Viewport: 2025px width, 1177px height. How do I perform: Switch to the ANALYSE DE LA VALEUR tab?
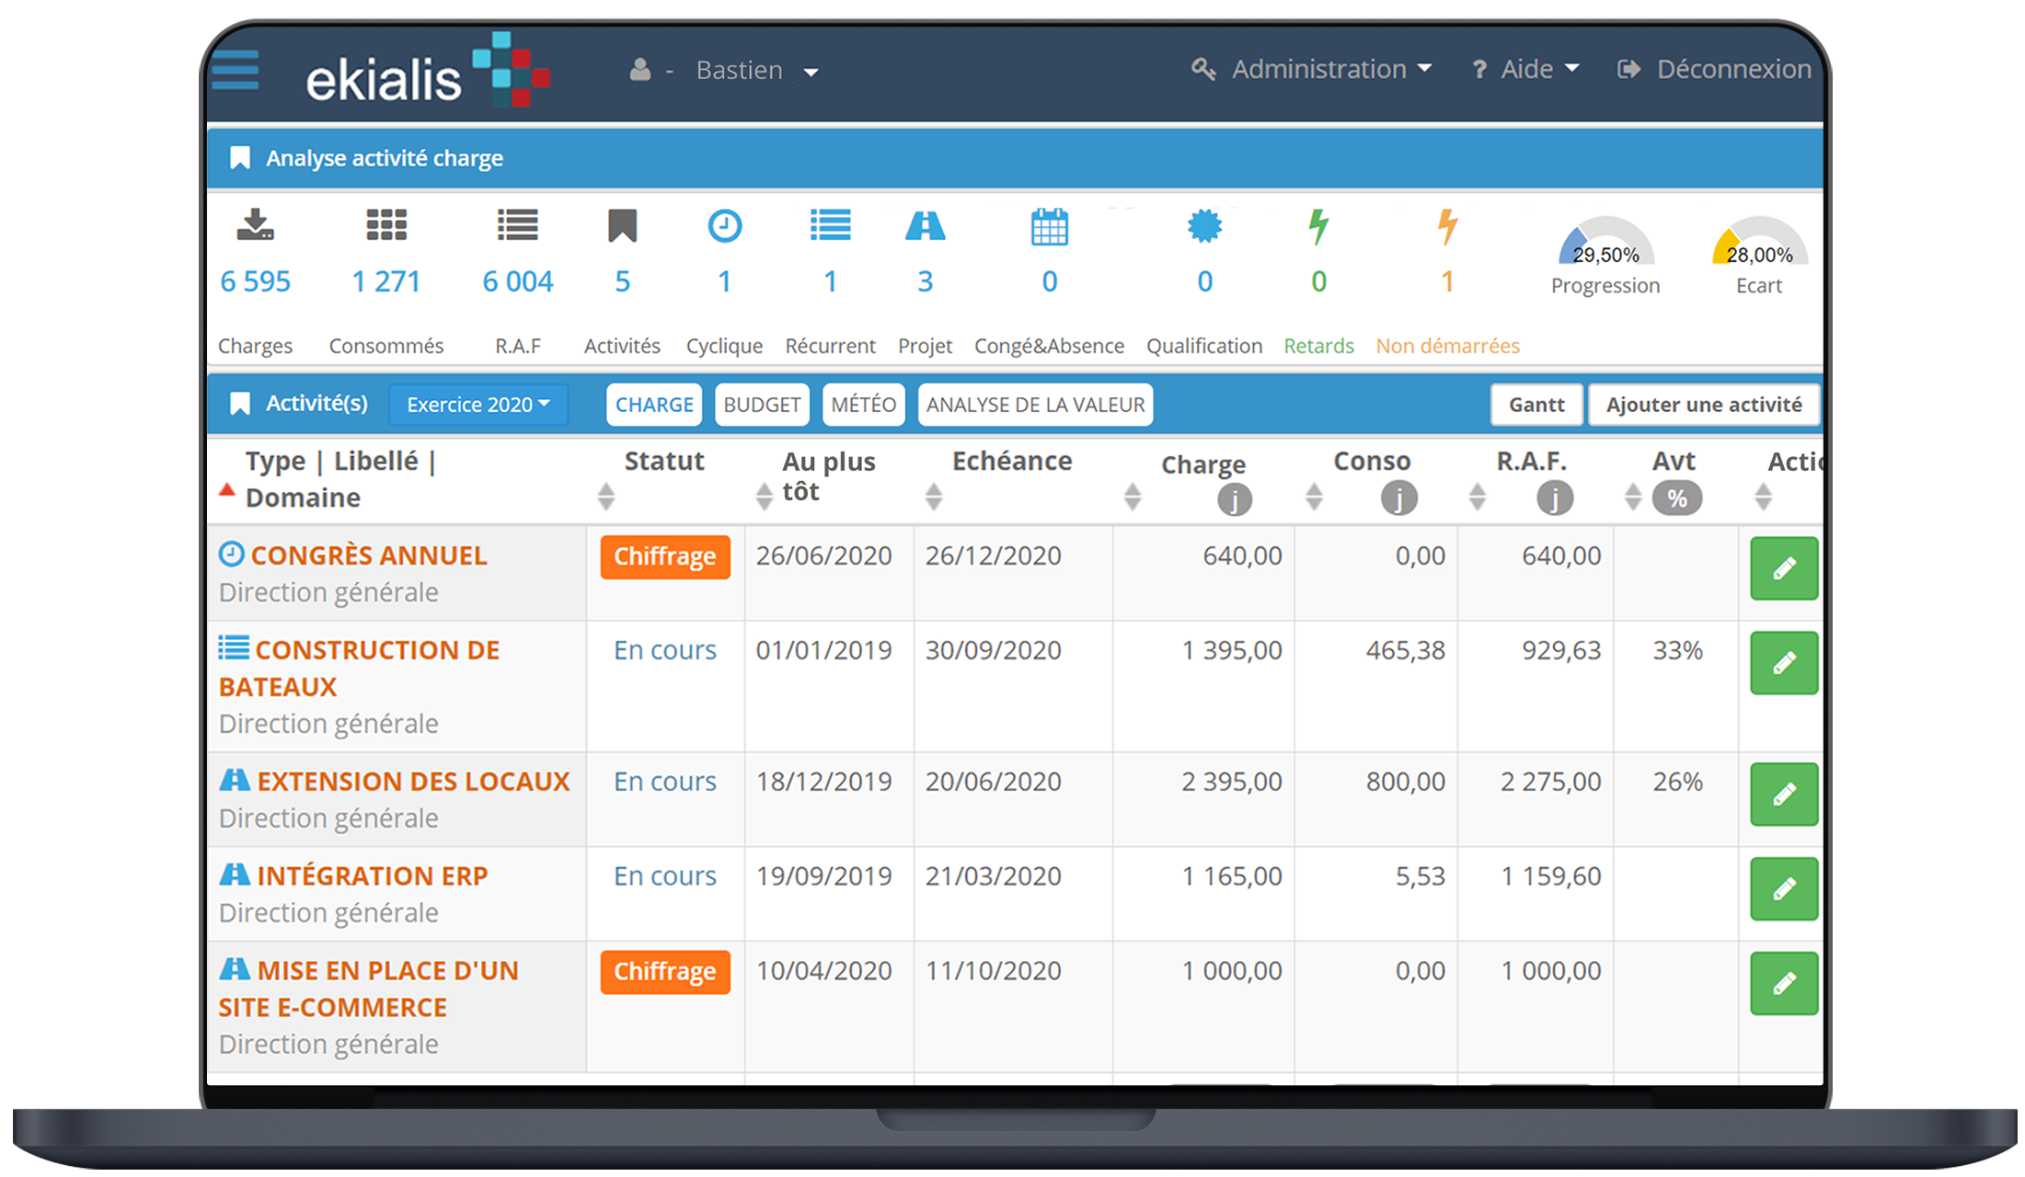click(1035, 405)
